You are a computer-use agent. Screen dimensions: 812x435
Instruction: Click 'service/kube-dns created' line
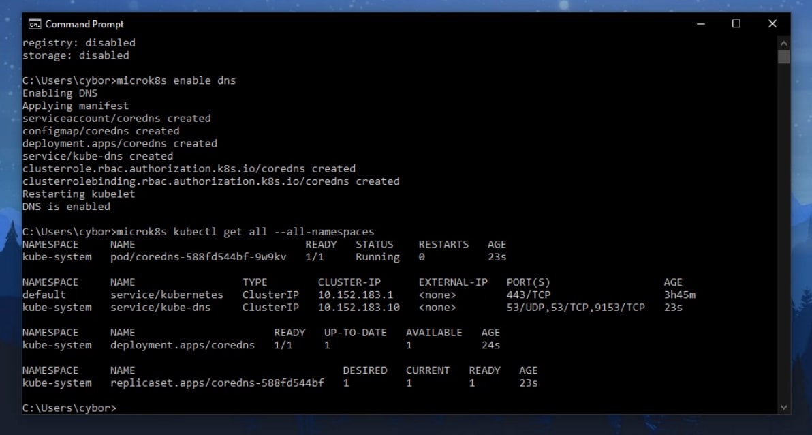point(98,156)
